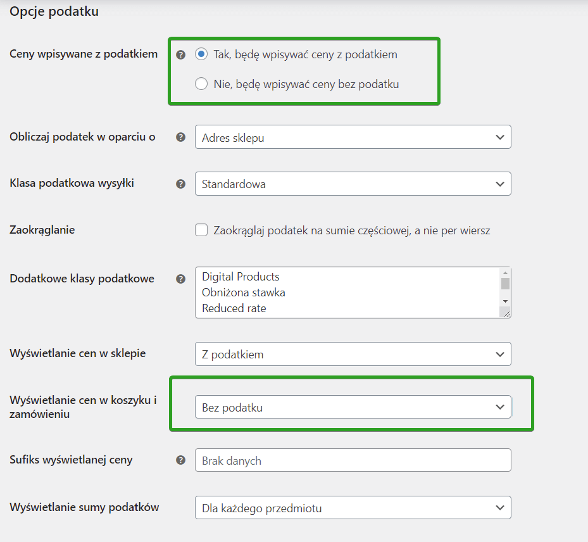Click the Sufiks wyświetlanej ceny input field
Screen dimensions: 588x542
pos(353,460)
